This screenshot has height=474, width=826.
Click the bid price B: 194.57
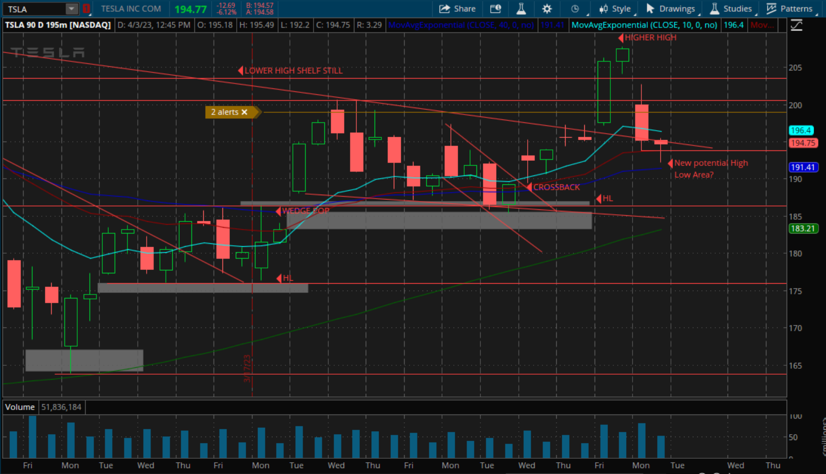click(260, 5)
